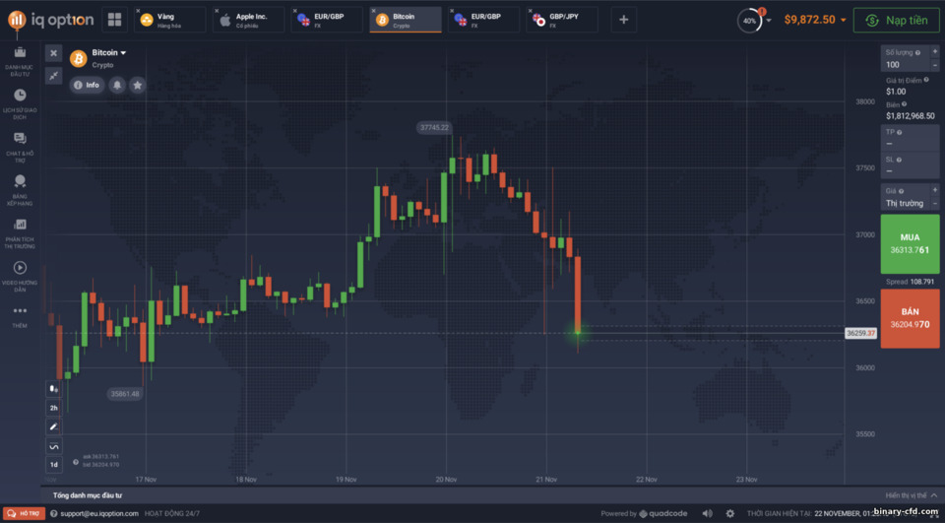The width and height of the screenshot is (945, 523).
Task: Click help icon next to Biên
Action: click(904, 104)
